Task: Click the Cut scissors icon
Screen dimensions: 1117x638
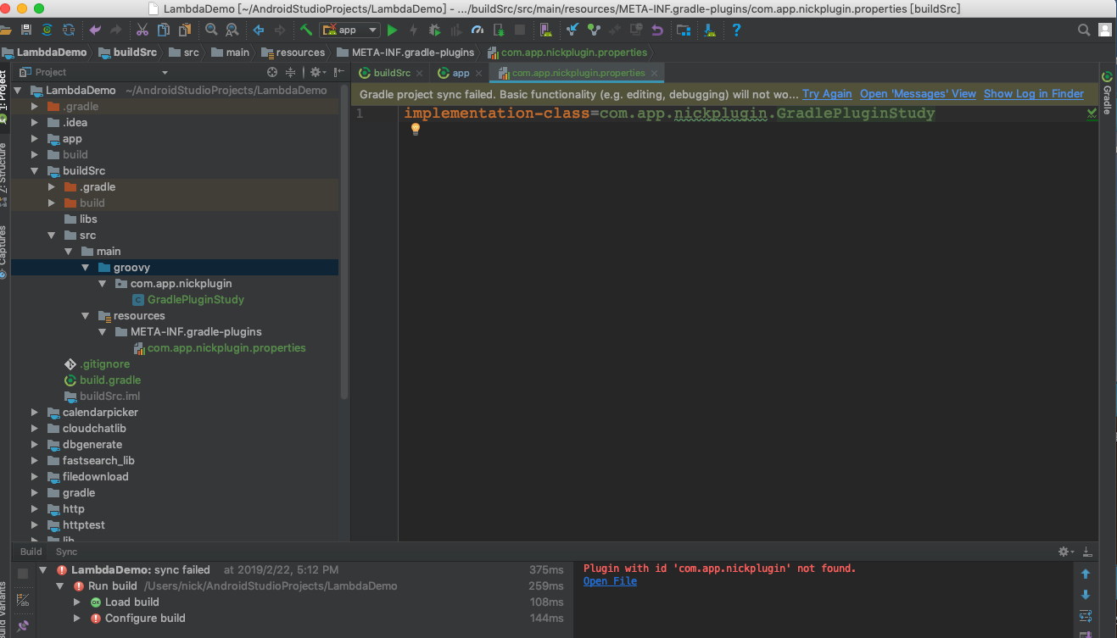Action: coord(142,30)
